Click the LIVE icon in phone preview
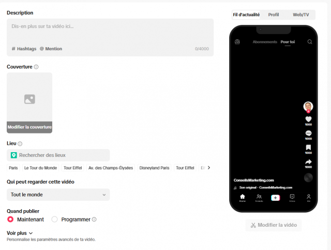 [237, 41]
